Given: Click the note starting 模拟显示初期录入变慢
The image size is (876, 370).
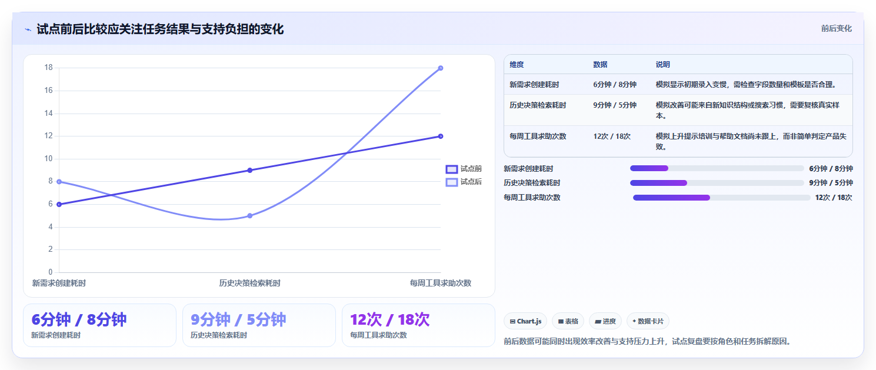Looking at the screenshot, I should [x=746, y=85].
